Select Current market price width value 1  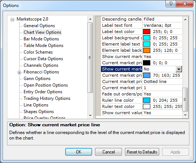point(145,88)
